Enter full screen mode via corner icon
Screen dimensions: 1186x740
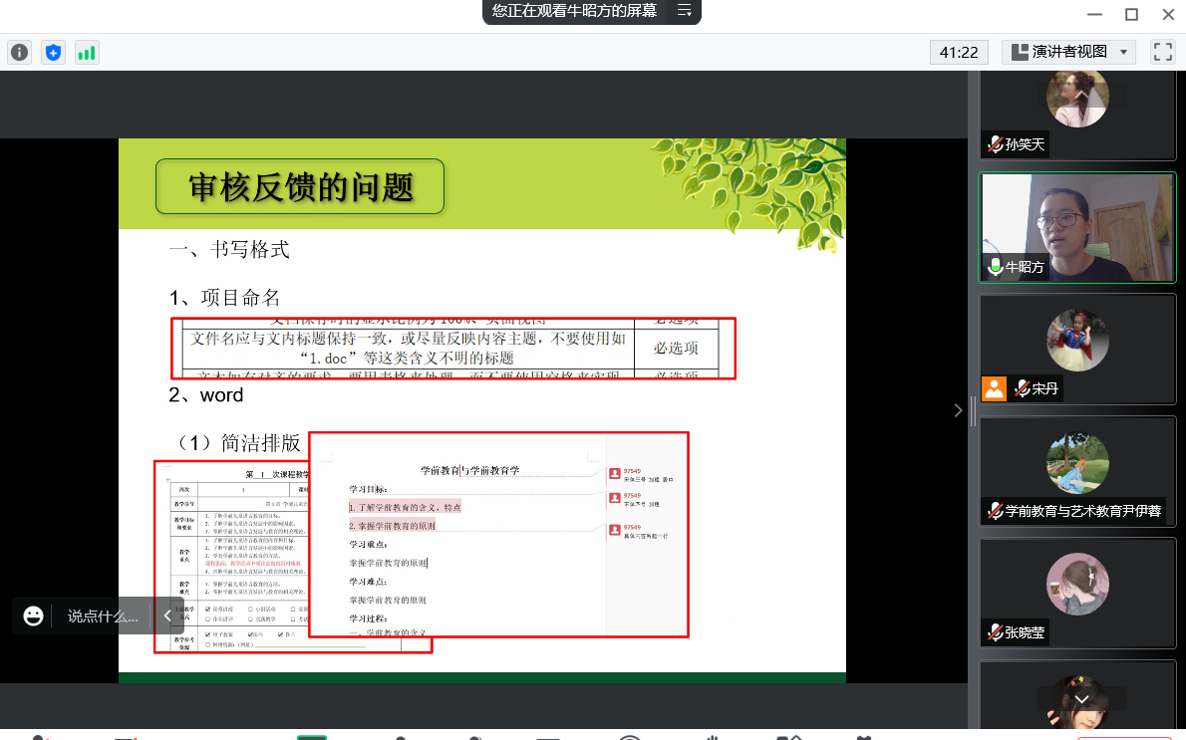[x=1162, y=52]
